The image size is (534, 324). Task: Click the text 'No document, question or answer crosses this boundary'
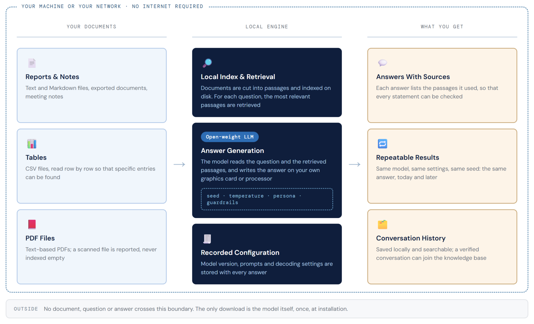pyautogui.click(x=119, y=309)
